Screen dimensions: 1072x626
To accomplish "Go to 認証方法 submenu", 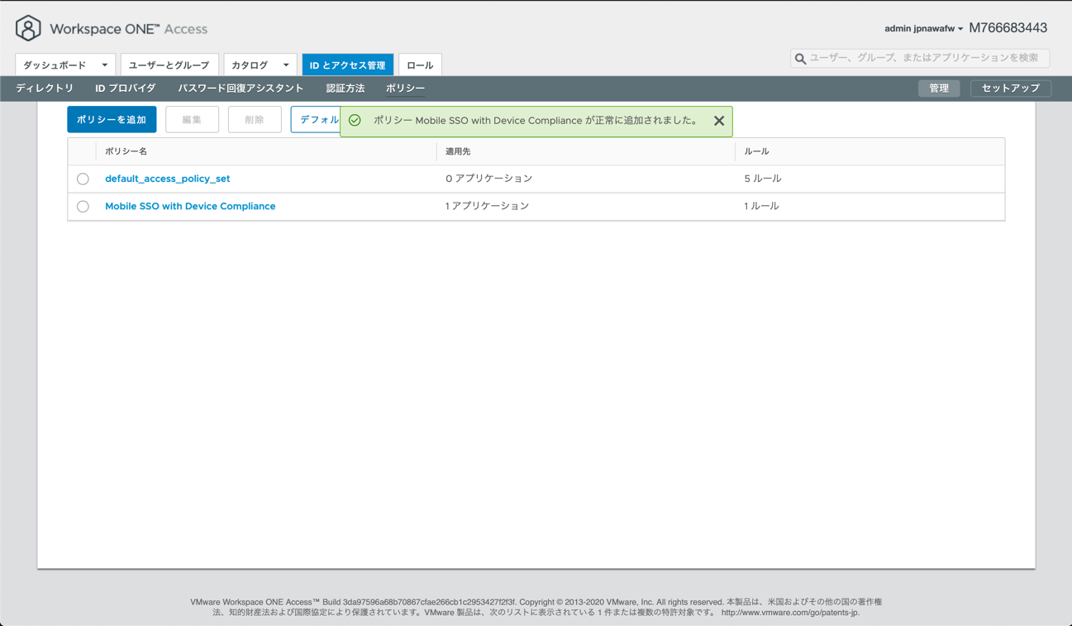I will point(345,88).
